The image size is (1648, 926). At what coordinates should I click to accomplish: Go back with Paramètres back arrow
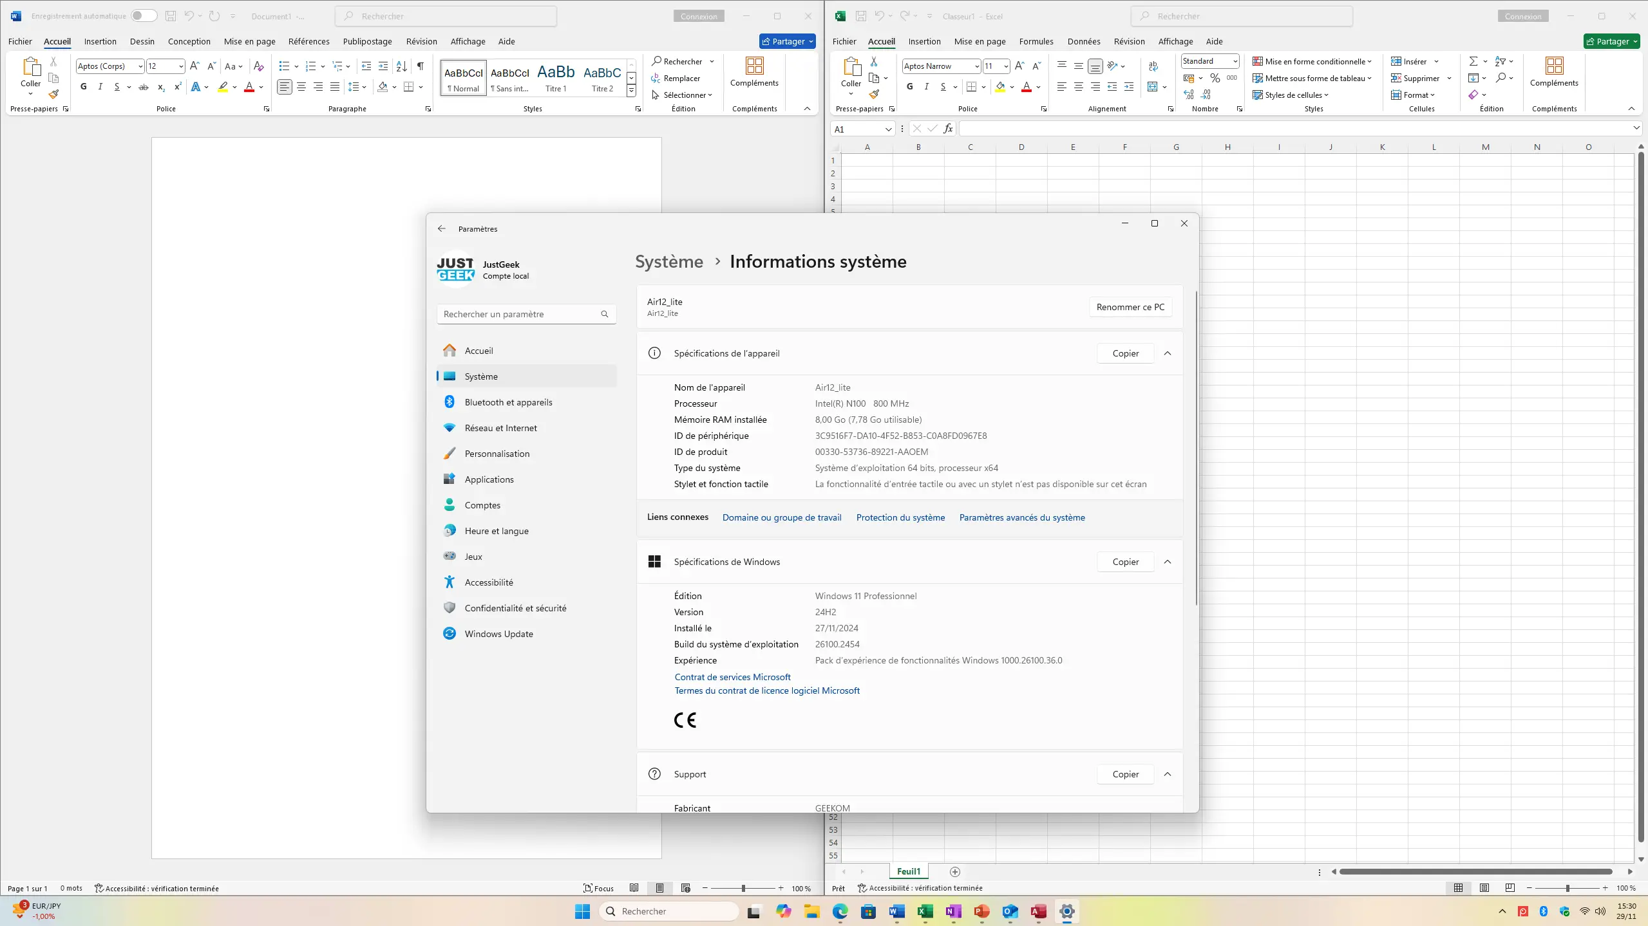tap(441, 228)
